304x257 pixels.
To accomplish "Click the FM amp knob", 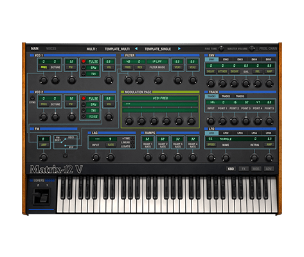I will (44, 157).
